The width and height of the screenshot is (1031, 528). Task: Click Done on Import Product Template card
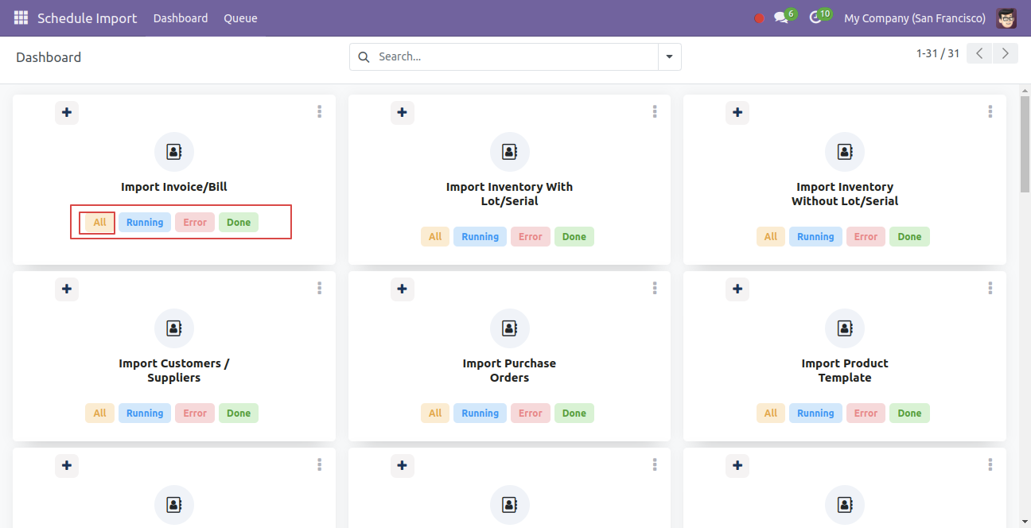909,413
